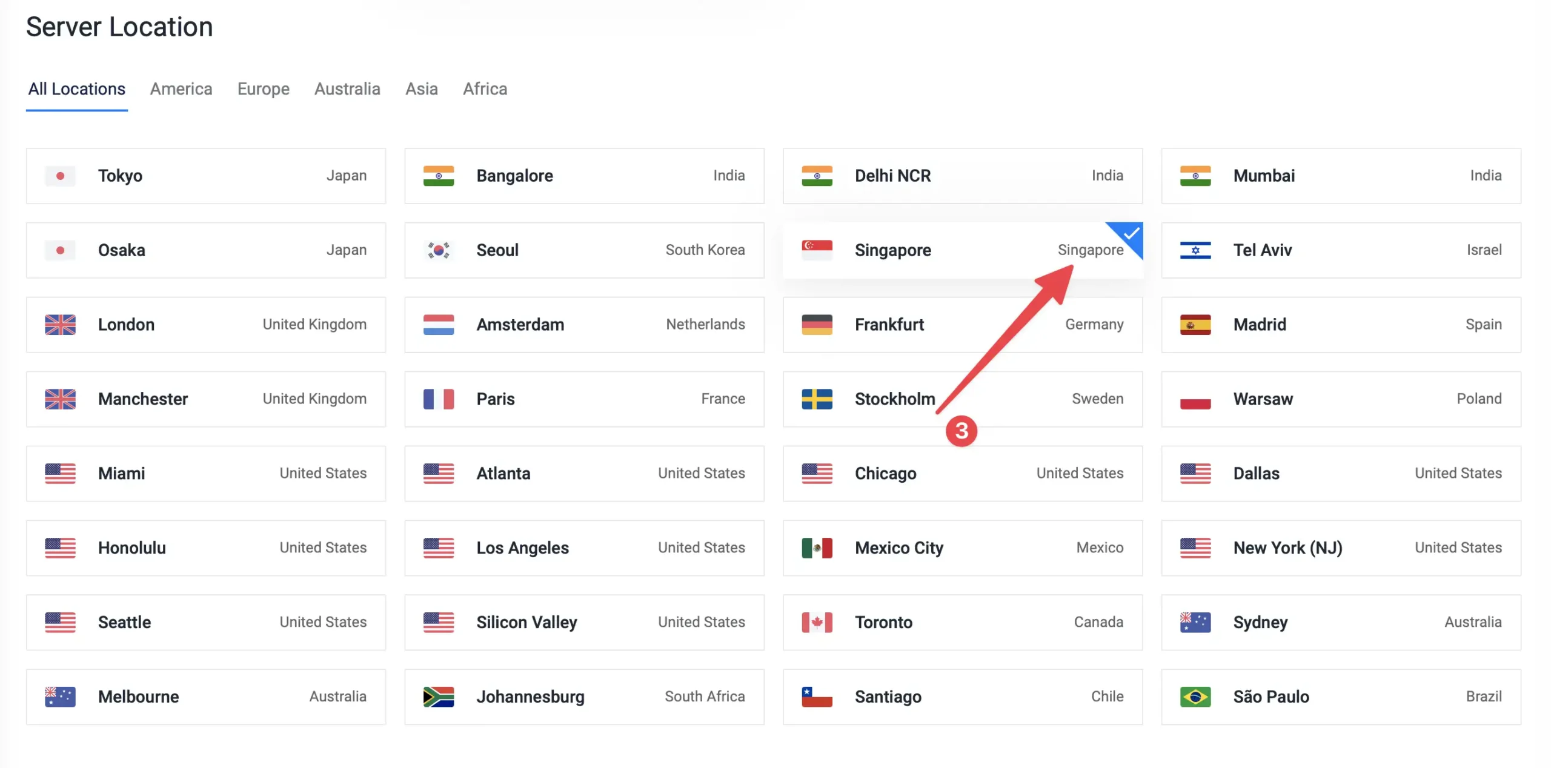Click the Chile flag next to Santiago
The width and height of the screenshot is (1551, 768).
click(817, 697)
